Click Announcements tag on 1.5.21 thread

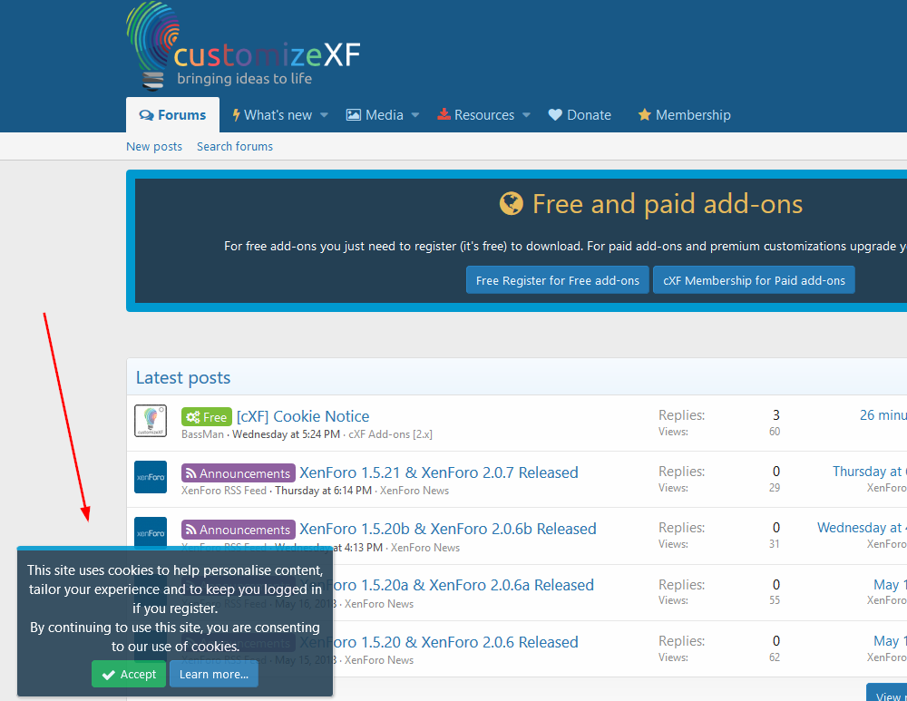238,473
